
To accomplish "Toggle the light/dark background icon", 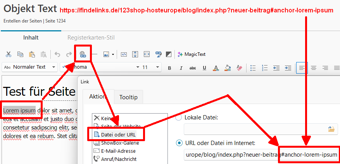I will click(169, 54).
